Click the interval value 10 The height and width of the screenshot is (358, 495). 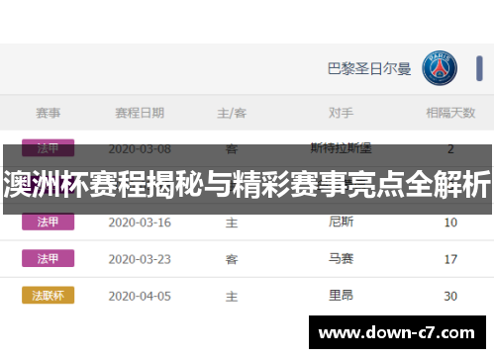pos(450,223)
